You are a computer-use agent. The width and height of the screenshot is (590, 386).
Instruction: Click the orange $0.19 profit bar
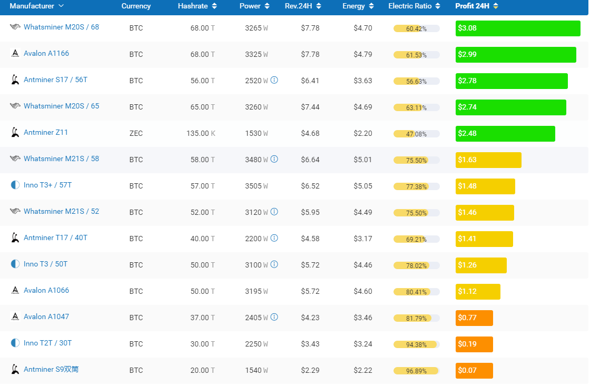(474, 344)
